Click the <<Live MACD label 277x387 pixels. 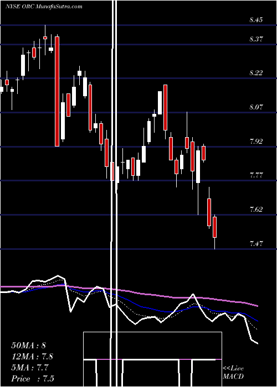coord(233,373)
